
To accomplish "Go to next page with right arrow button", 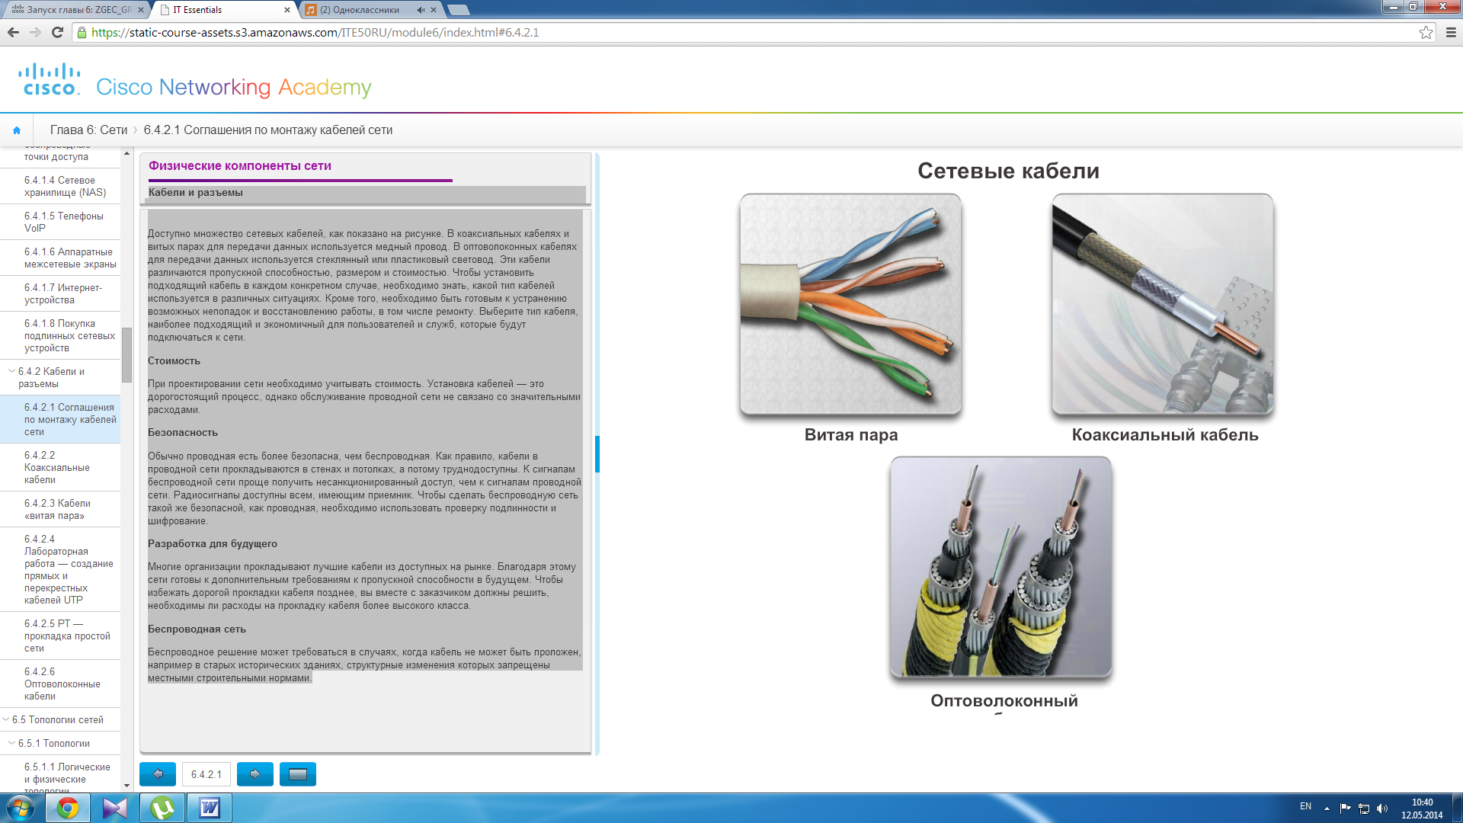I will (255, 774).
